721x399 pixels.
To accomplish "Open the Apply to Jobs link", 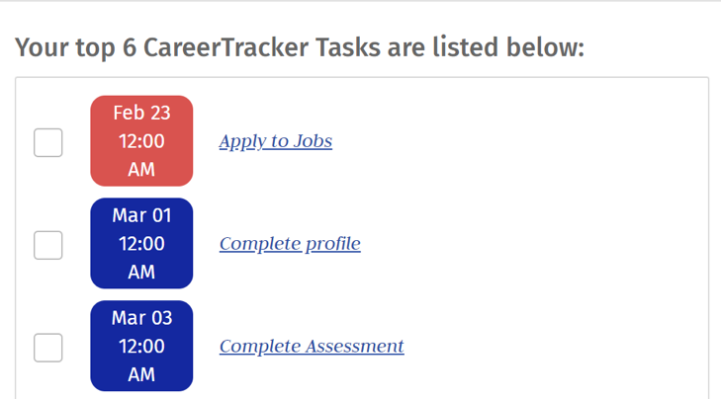I will pyautogui.click(x=275, y=141).
